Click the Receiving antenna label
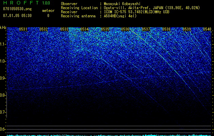Image resolution: width=214 pixels, height=136 pixels. point(78,16)
